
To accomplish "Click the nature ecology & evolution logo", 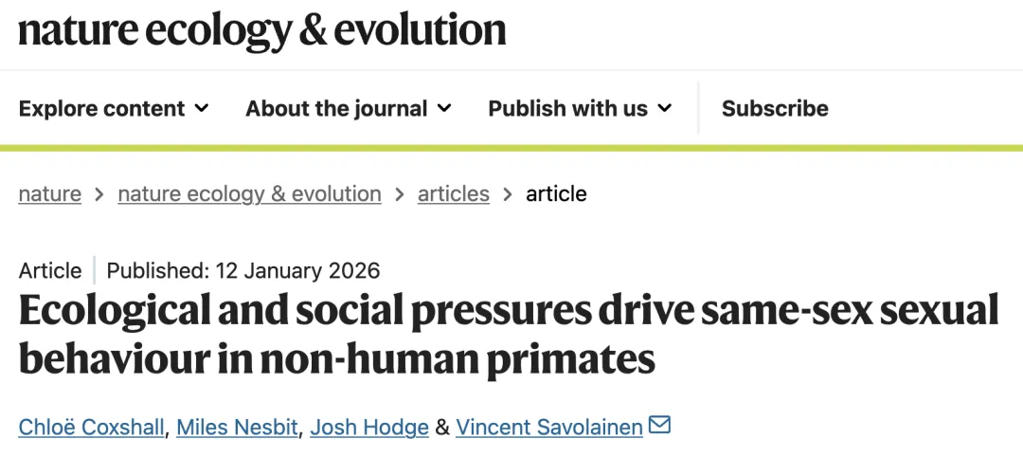I will 262,32.
